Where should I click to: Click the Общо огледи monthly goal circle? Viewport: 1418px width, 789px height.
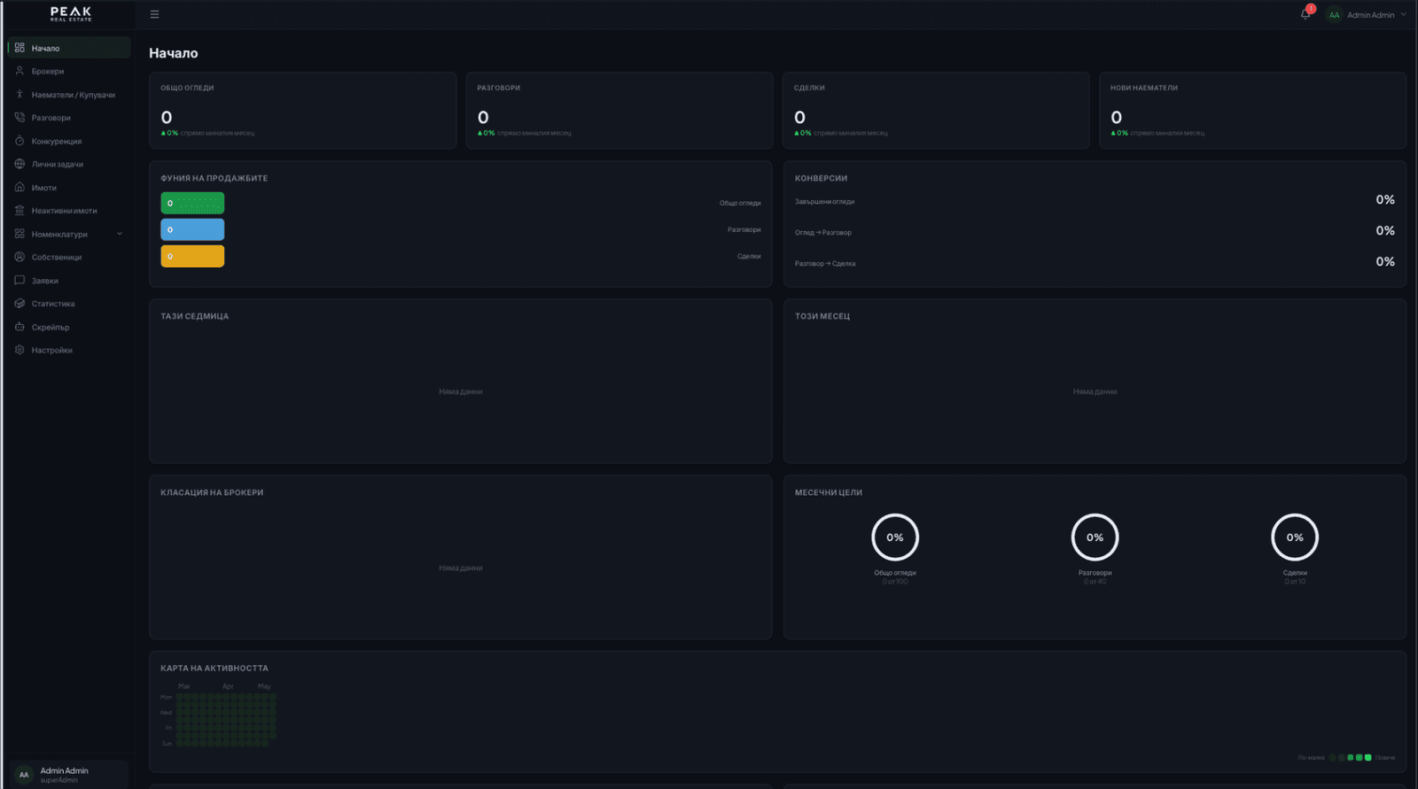[895, 538]
